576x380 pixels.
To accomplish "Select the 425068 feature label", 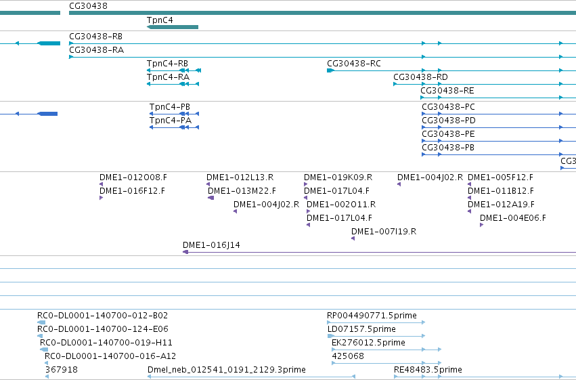I will [x=348, y=356].
